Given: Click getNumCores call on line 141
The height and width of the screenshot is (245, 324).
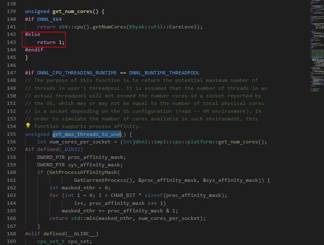Looking at the screenshot, I should [109, 27].
